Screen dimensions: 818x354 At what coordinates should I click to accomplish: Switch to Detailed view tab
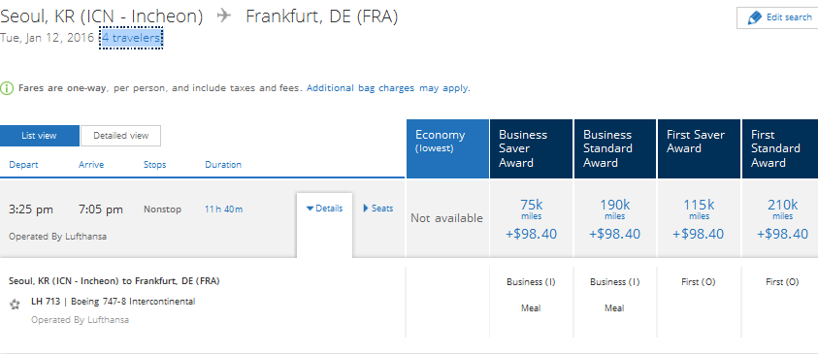click(x=121, y=136)
